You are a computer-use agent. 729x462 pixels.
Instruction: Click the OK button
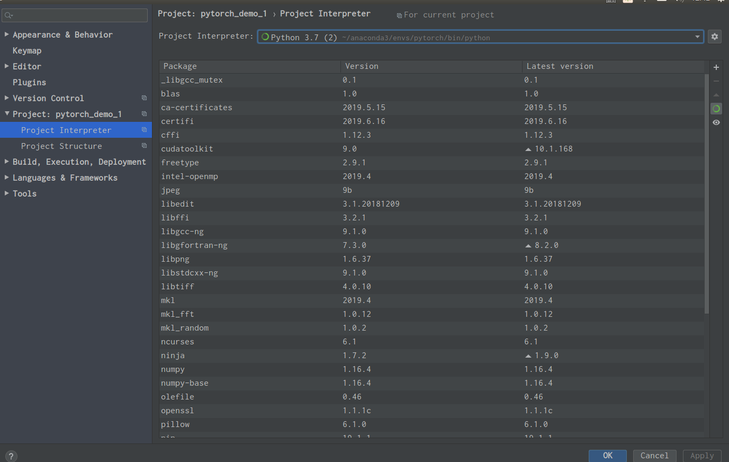click(607, 456)
